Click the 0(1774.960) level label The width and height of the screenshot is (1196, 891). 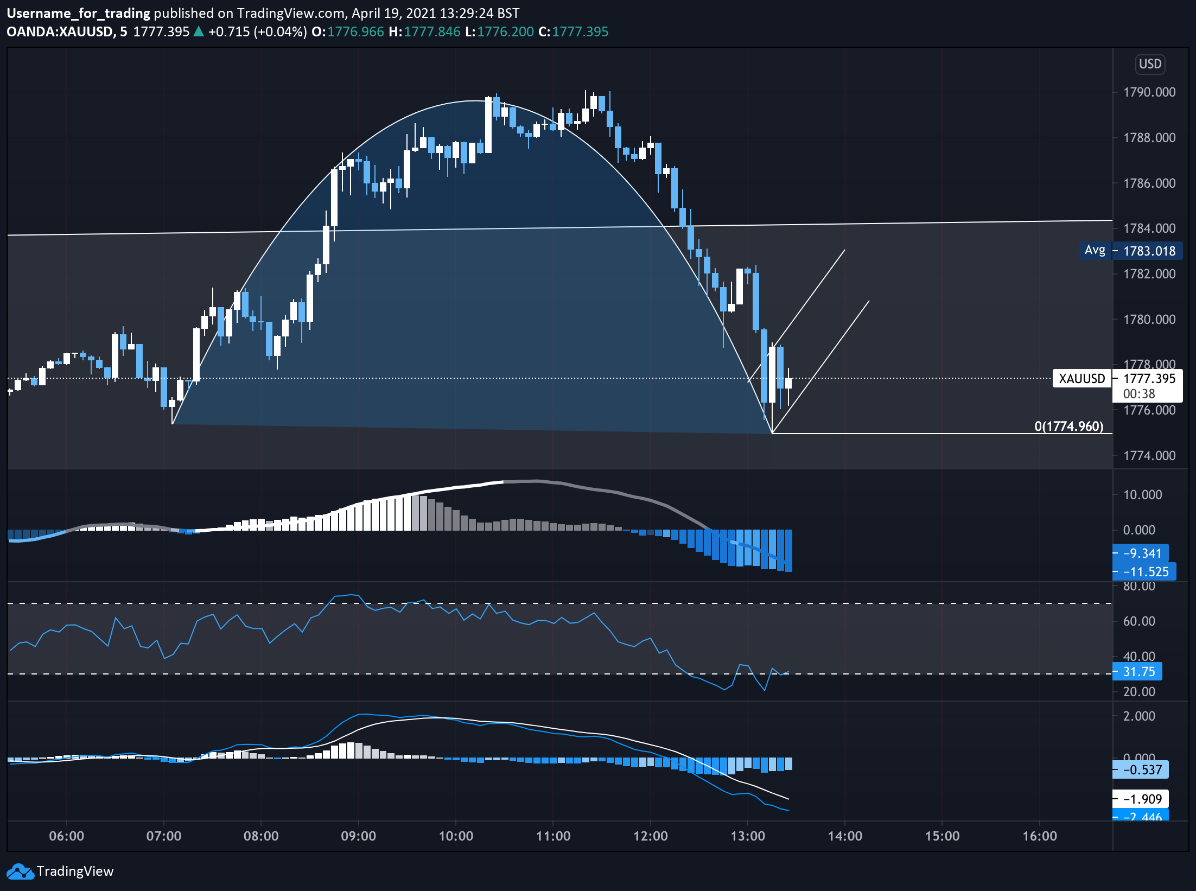(1068, 426)
